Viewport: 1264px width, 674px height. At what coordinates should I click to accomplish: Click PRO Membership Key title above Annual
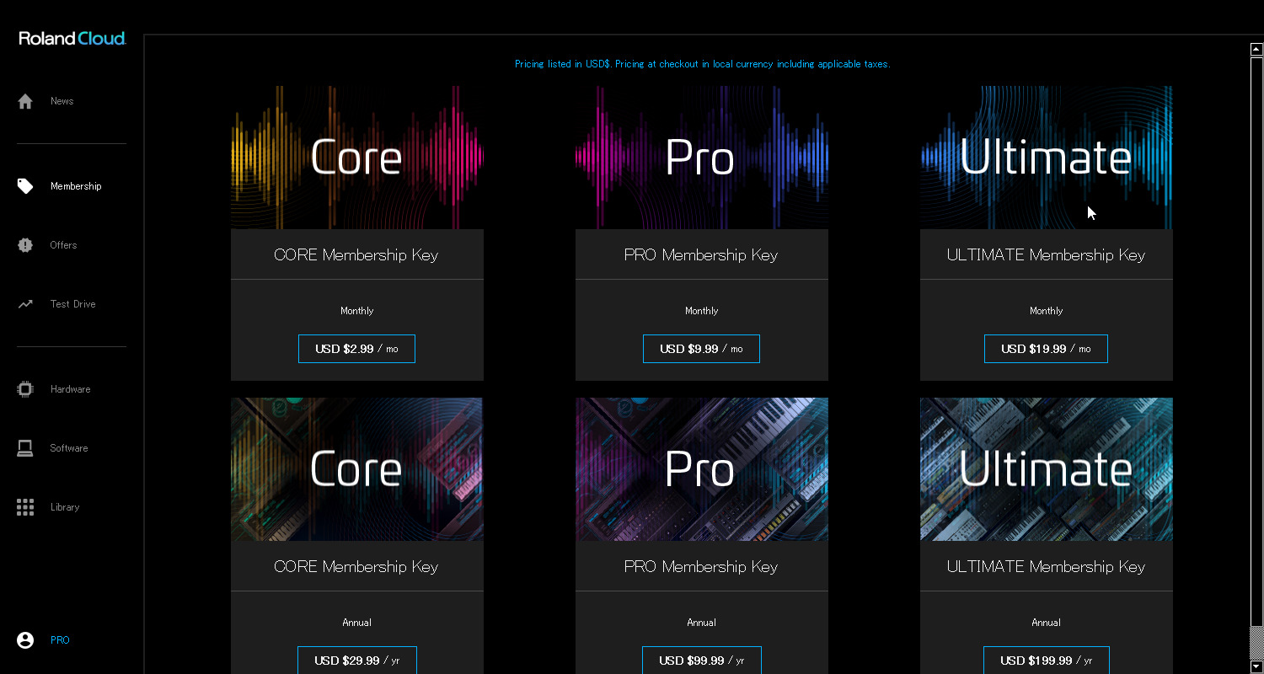click(701, 567)
